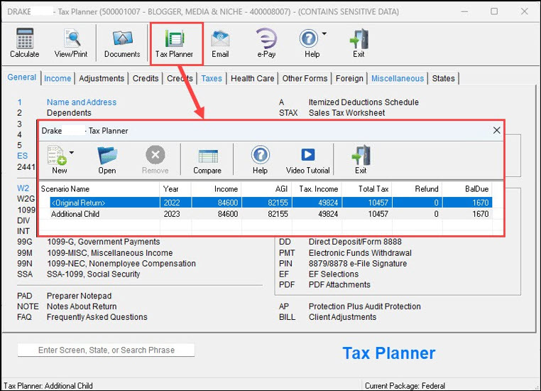Viewport: 541px width, 391px height.
Task: Click the 2023 year cell
Action: click(175, 214)
